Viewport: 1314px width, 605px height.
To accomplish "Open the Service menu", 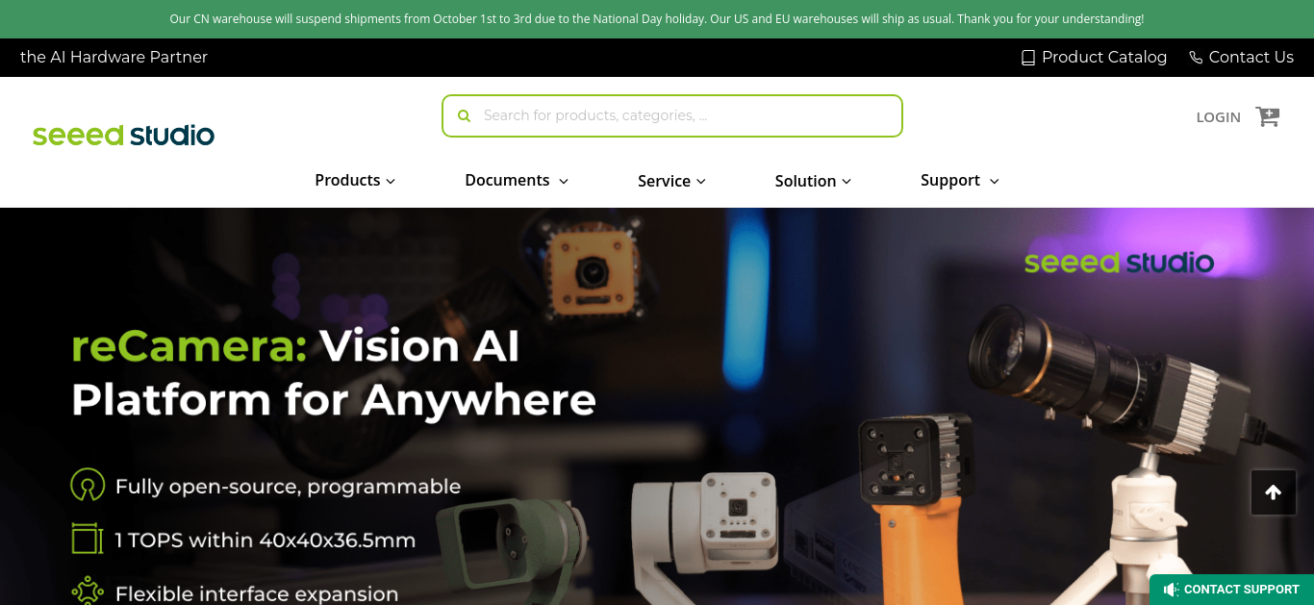I will click(671, 181).
